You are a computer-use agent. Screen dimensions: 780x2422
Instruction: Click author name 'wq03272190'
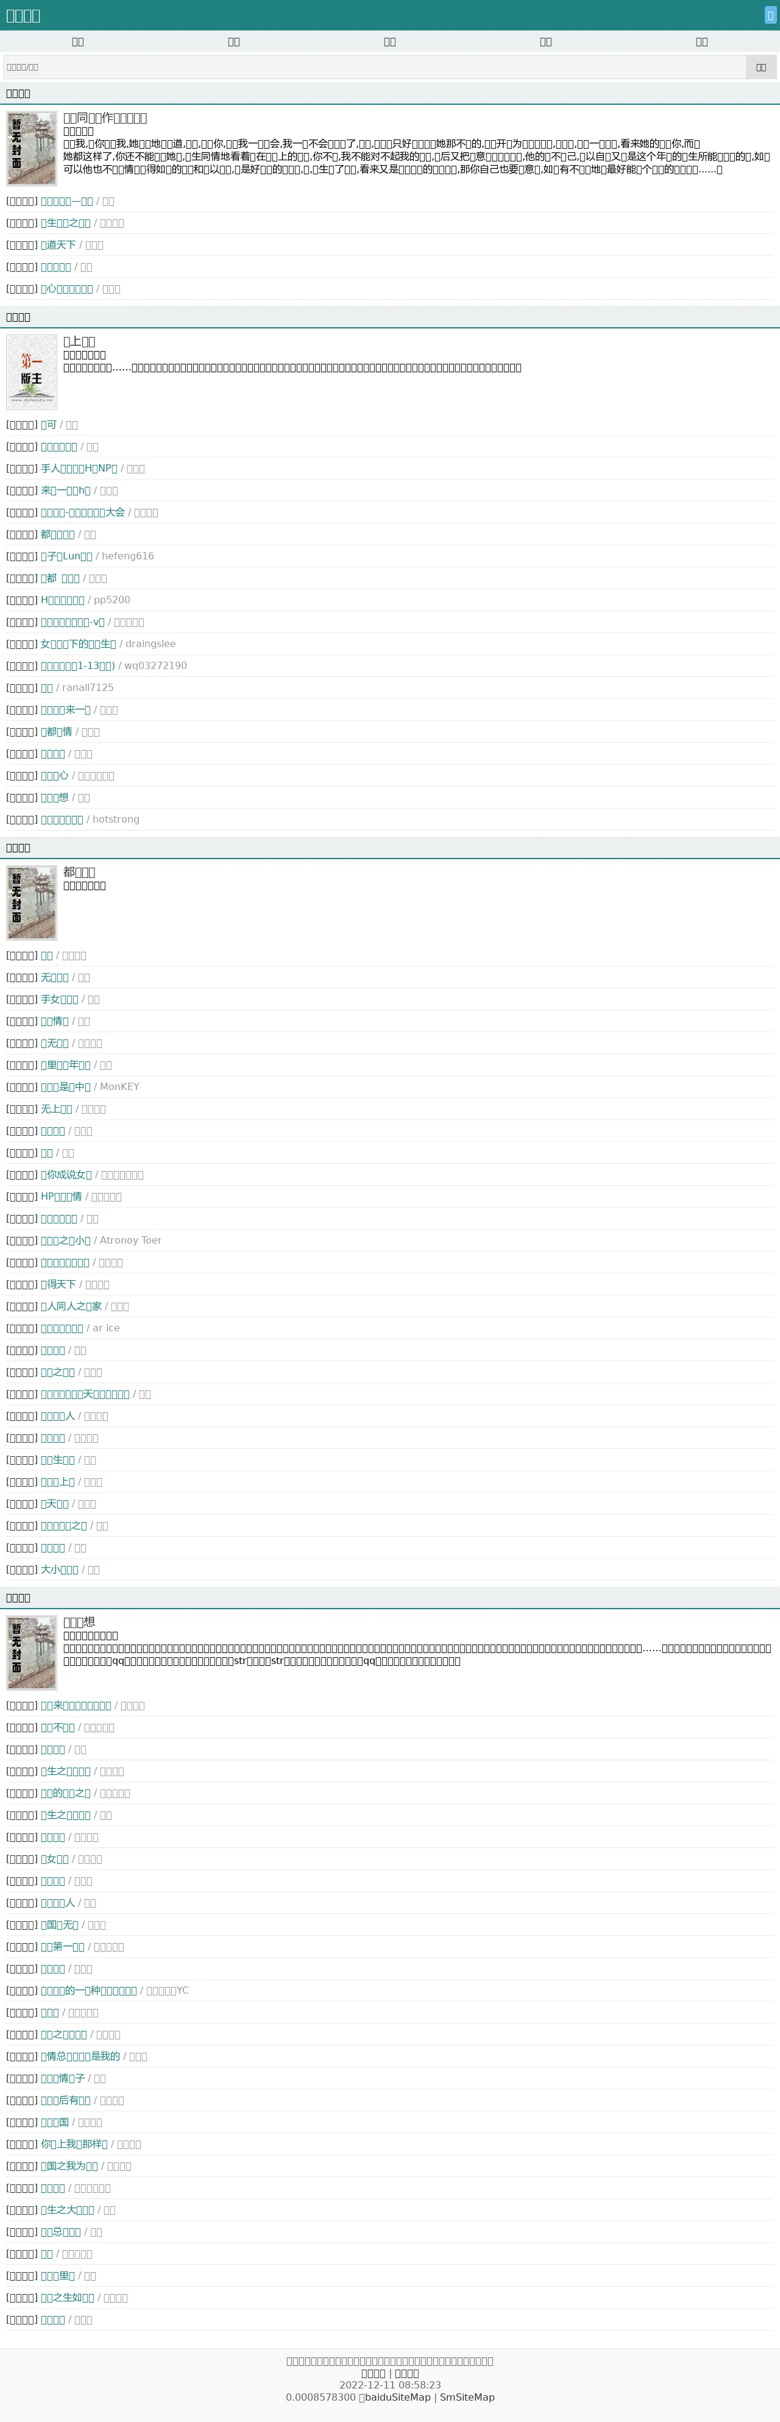pos(155,666)
